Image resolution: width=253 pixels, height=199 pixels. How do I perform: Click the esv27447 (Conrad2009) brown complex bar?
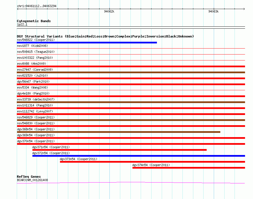(131, 72)
